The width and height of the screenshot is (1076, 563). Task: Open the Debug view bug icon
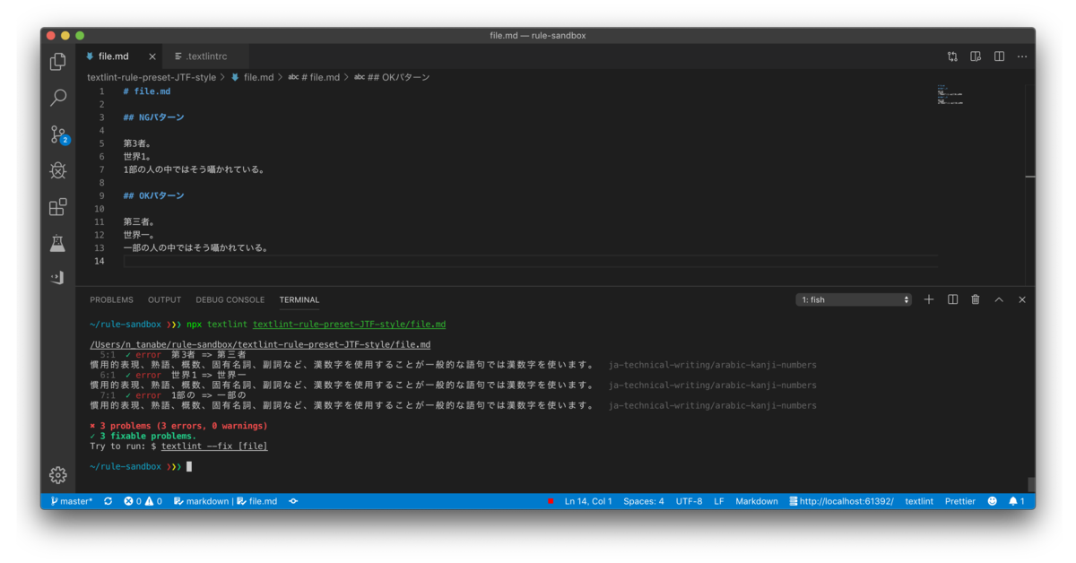58,170
